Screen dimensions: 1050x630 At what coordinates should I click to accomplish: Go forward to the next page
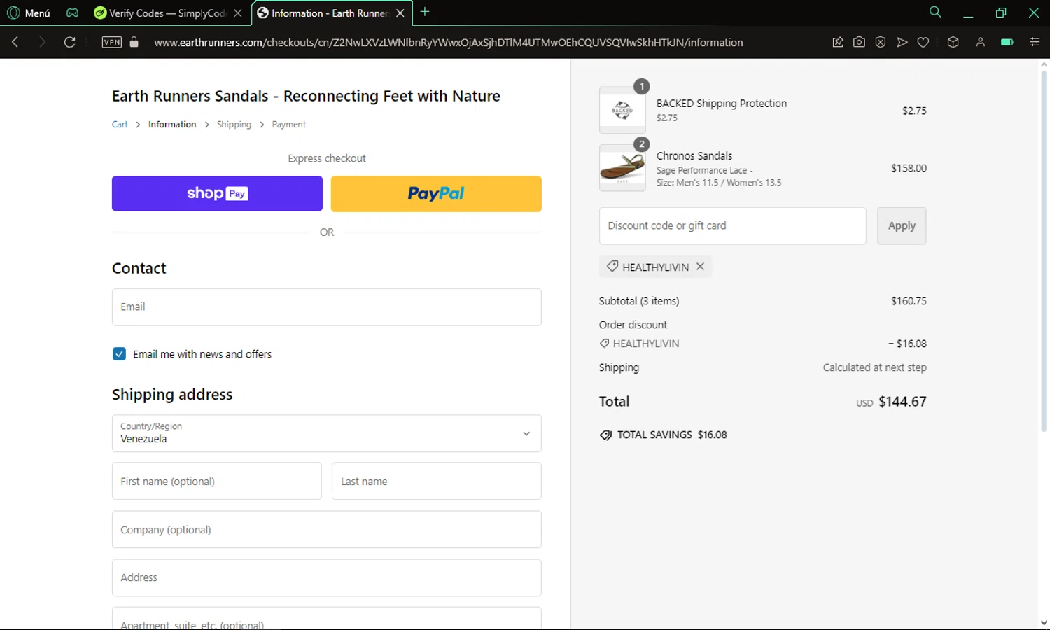click(42, 42)
